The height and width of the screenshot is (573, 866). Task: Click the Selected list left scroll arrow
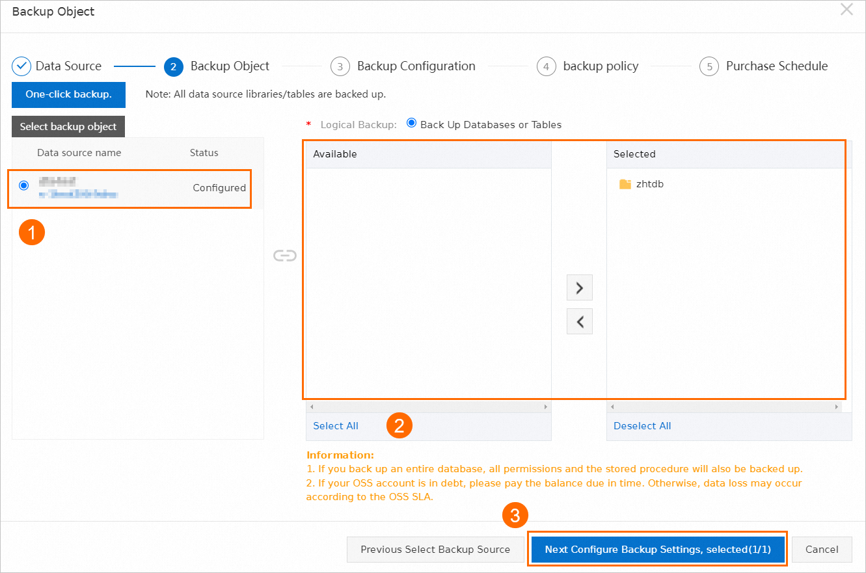pos(612,406)
